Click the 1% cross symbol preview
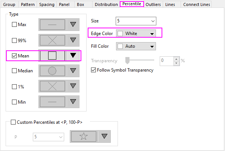Screen dimensions: 225x151 (52, 86)
